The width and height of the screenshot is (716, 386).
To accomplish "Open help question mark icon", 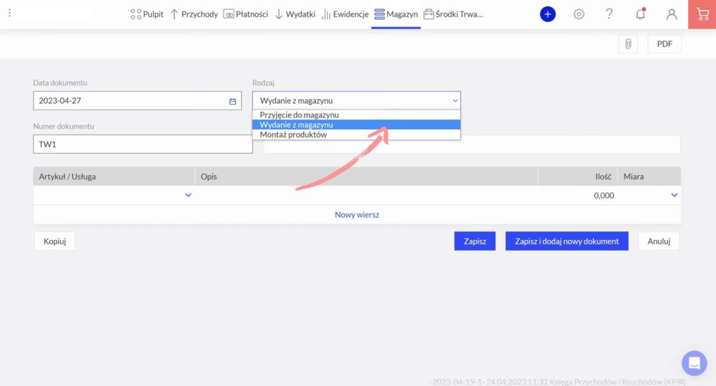I will point(609,14).
